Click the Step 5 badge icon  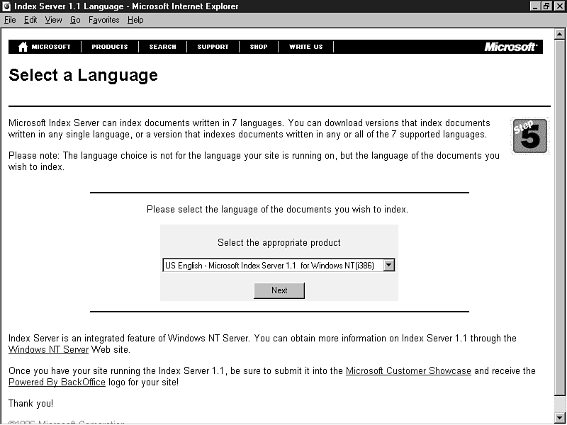pyautogui.click(x=529, y=135)
